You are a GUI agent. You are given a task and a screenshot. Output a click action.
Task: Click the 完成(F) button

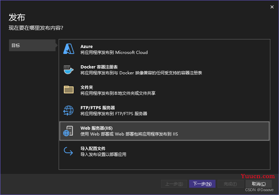[230, 184]
